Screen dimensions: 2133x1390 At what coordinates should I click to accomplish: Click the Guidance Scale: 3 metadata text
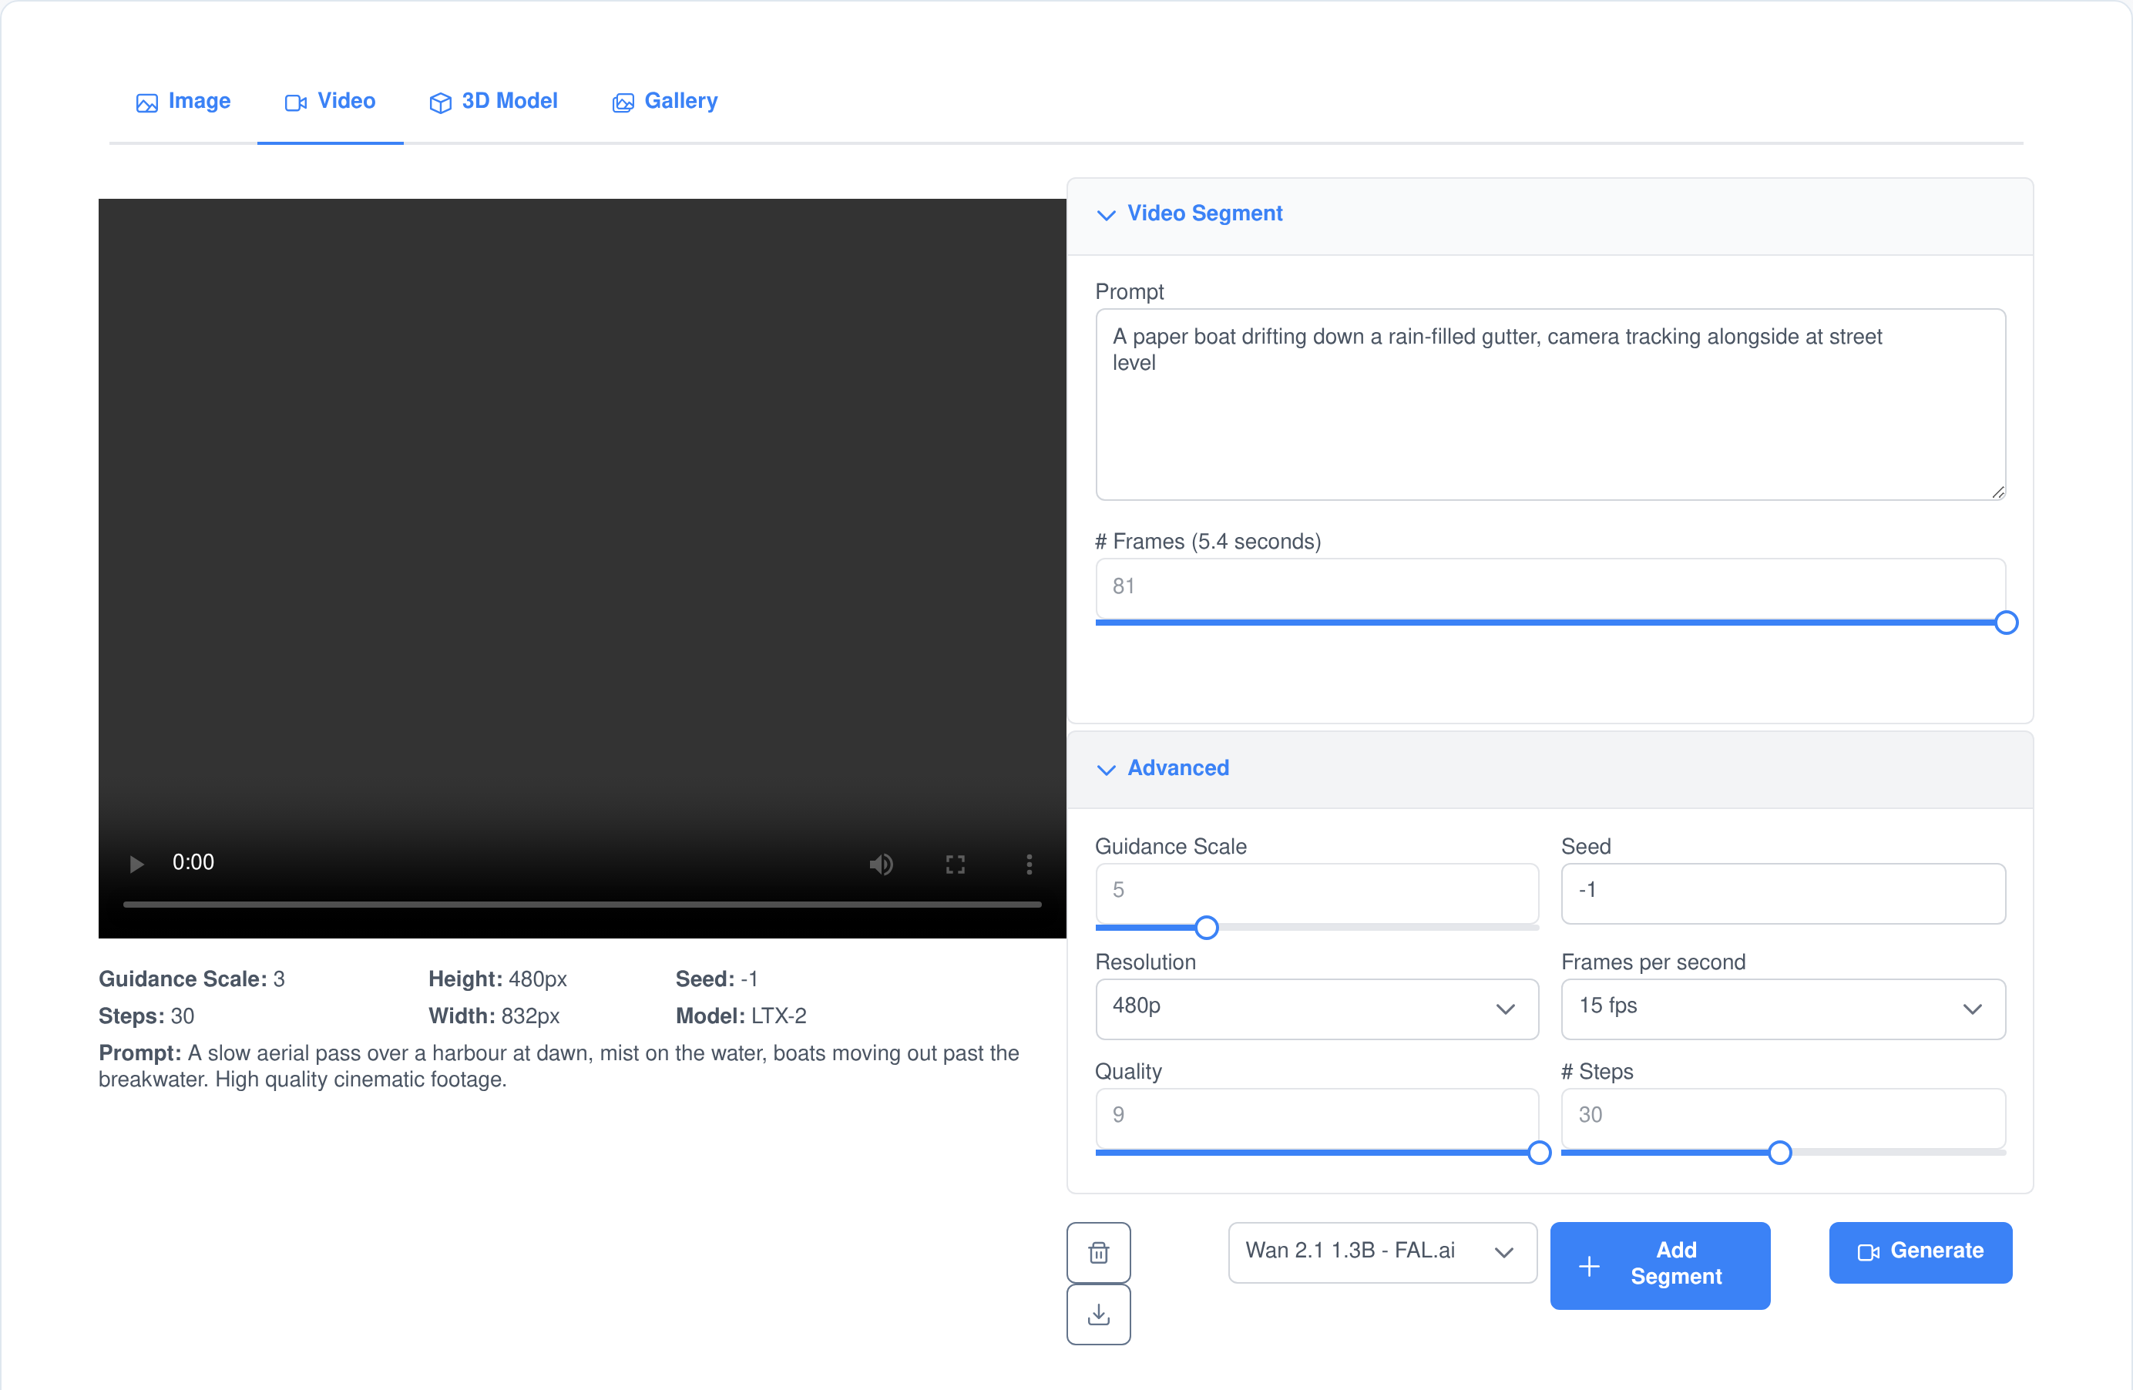[191, 979]
